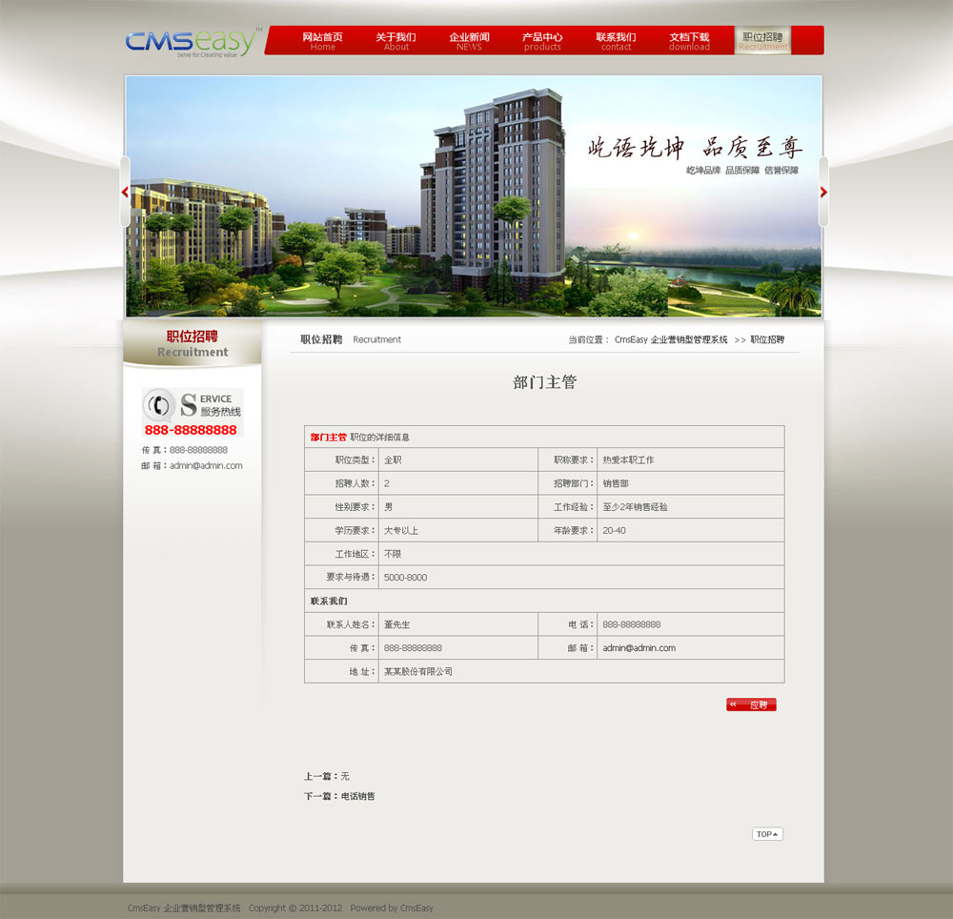Go to previous banner slide arrow

click(125, 192)
